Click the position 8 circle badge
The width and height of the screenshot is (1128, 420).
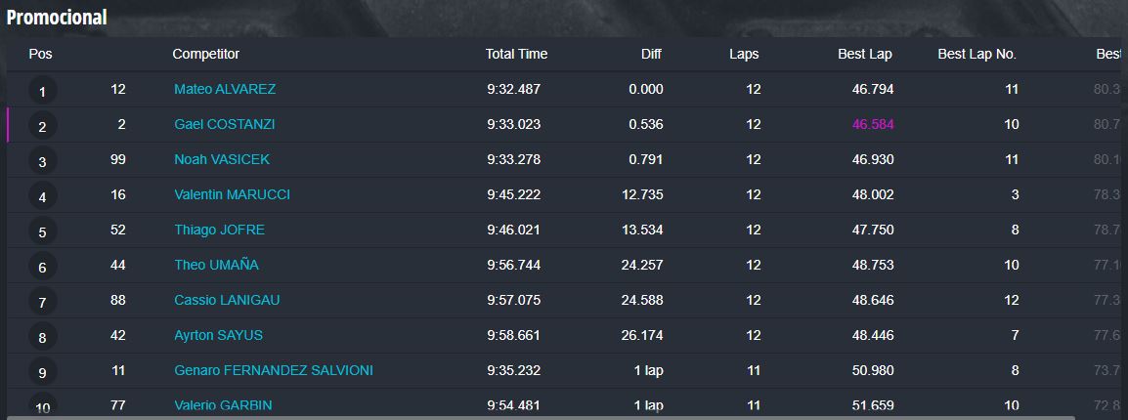tap(42, 338)
